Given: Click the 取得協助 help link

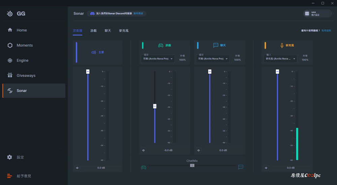Looking at the screenshot, I should [326, 31].
